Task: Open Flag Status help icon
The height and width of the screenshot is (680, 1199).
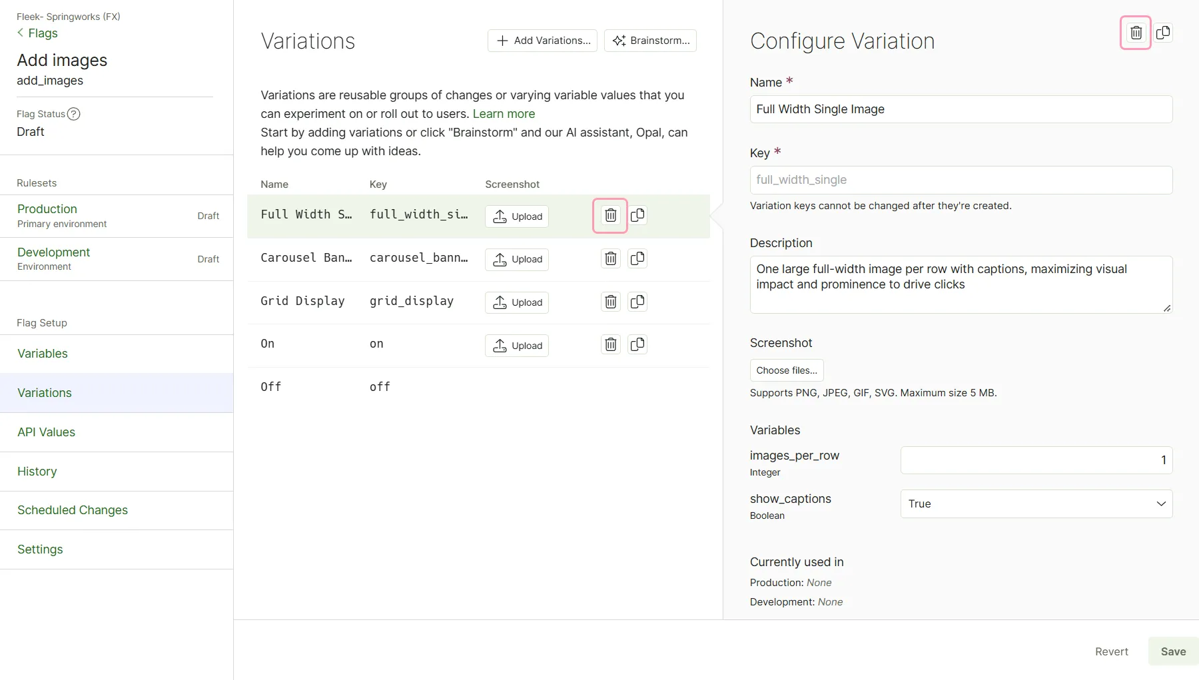Action: [x=74, y=114]
